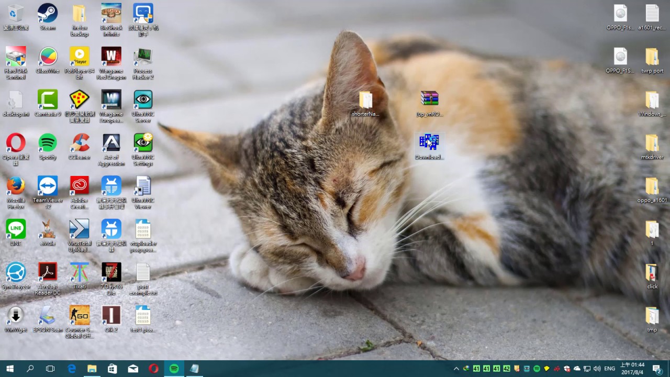
Task: Select the Download... shortcut icon
Action: (429, 146)
